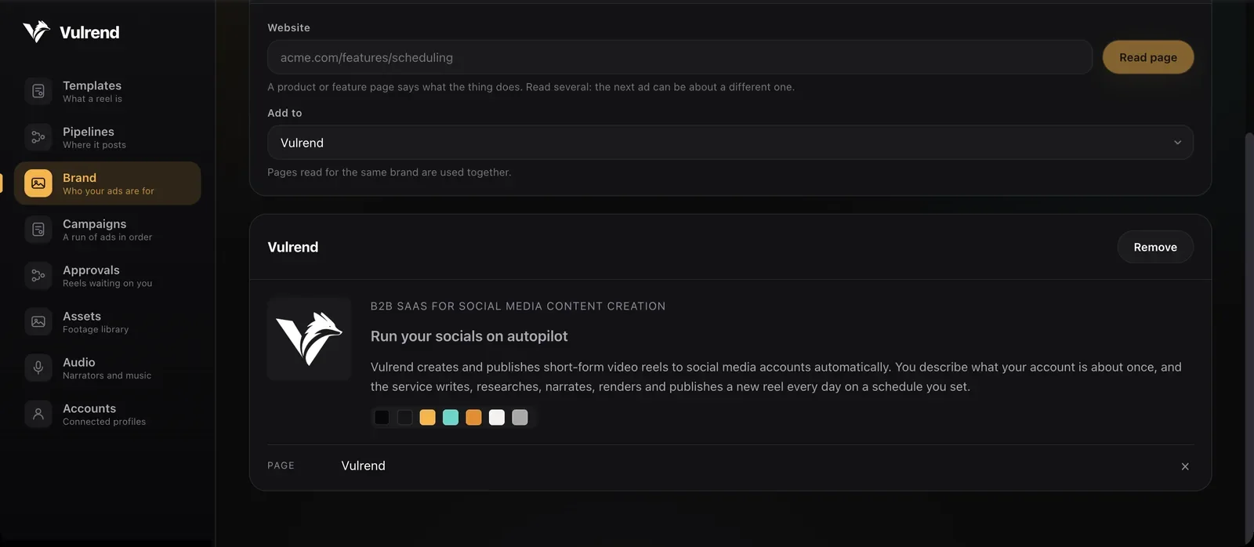Click the Vulrend brand card title
This screenshot has height=547, width=1254.
pos(293,247)
